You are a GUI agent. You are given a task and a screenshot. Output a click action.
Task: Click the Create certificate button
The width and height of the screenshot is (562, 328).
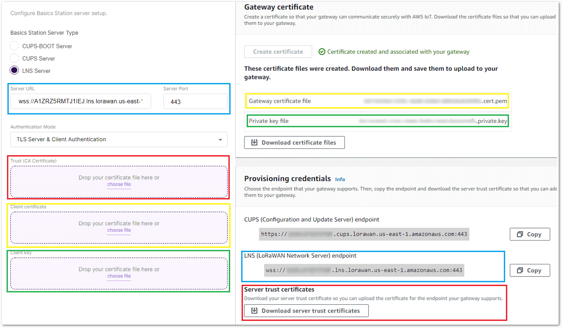click(278, 52)
